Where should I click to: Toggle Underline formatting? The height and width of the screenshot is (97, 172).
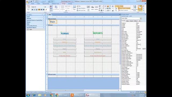37,10
